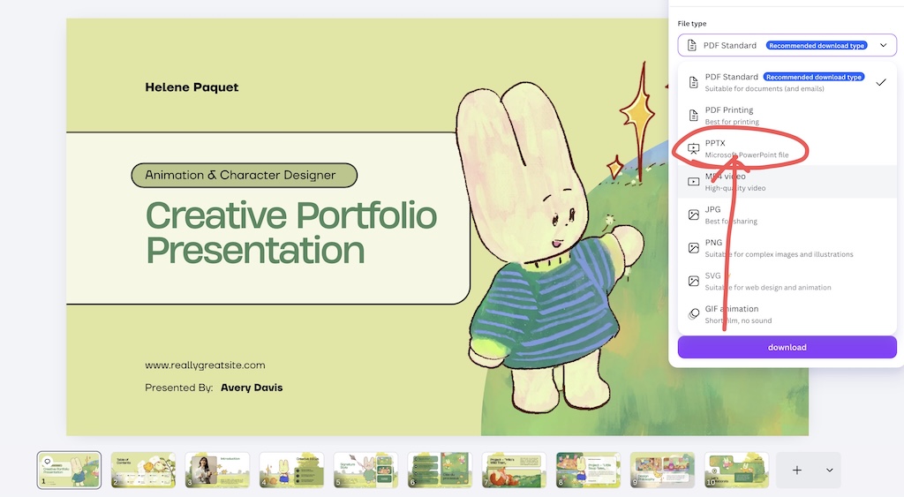Click the www.reallygreatsite.com text on slide
The image size is (904, 497).
pyautogui.click(x=205, y=365)
